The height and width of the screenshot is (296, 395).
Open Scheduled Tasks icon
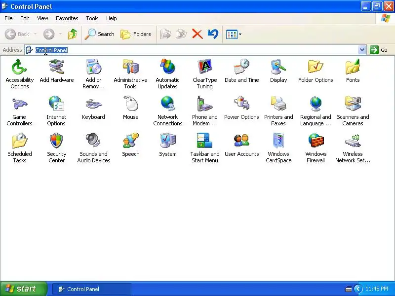[x=19, y=141]
